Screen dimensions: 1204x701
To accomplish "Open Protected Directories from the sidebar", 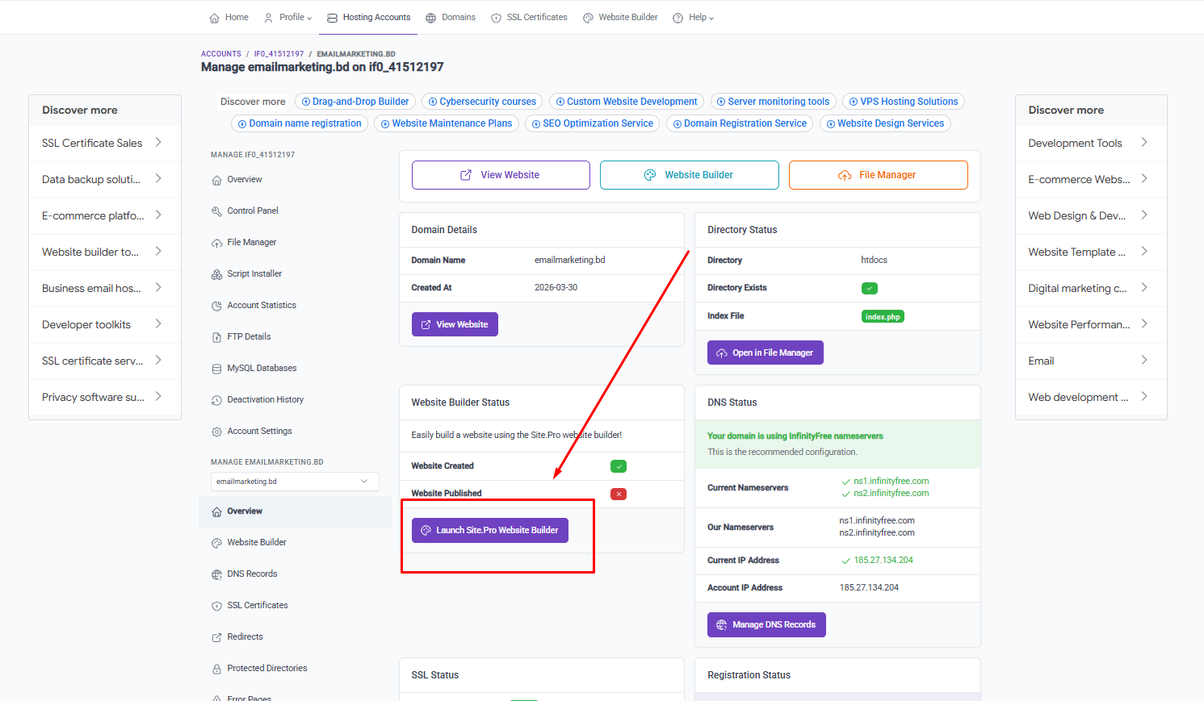I will 266,668.
